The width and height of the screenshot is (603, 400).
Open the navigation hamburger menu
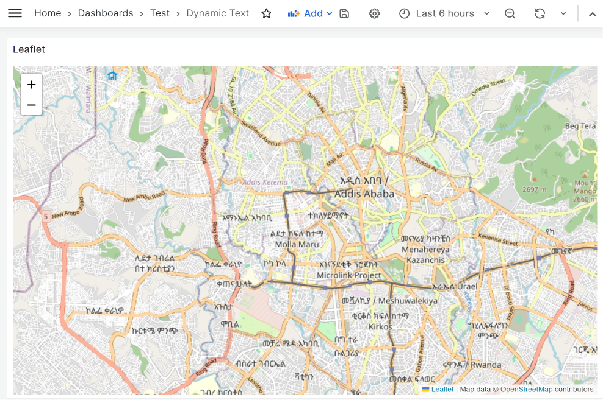(15, 13)
